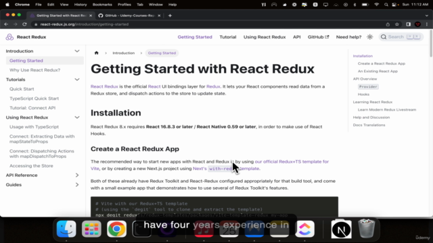
Task: Jump to Hooks in table of contents
Action: coord(363,94)
